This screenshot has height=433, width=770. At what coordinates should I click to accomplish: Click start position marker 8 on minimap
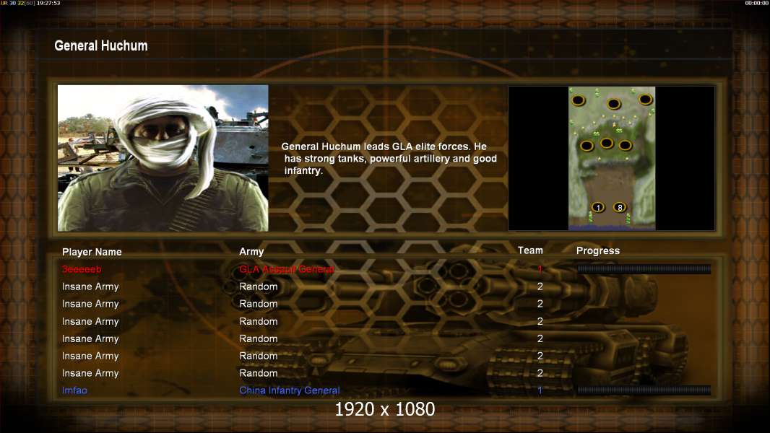click(620, 207)
